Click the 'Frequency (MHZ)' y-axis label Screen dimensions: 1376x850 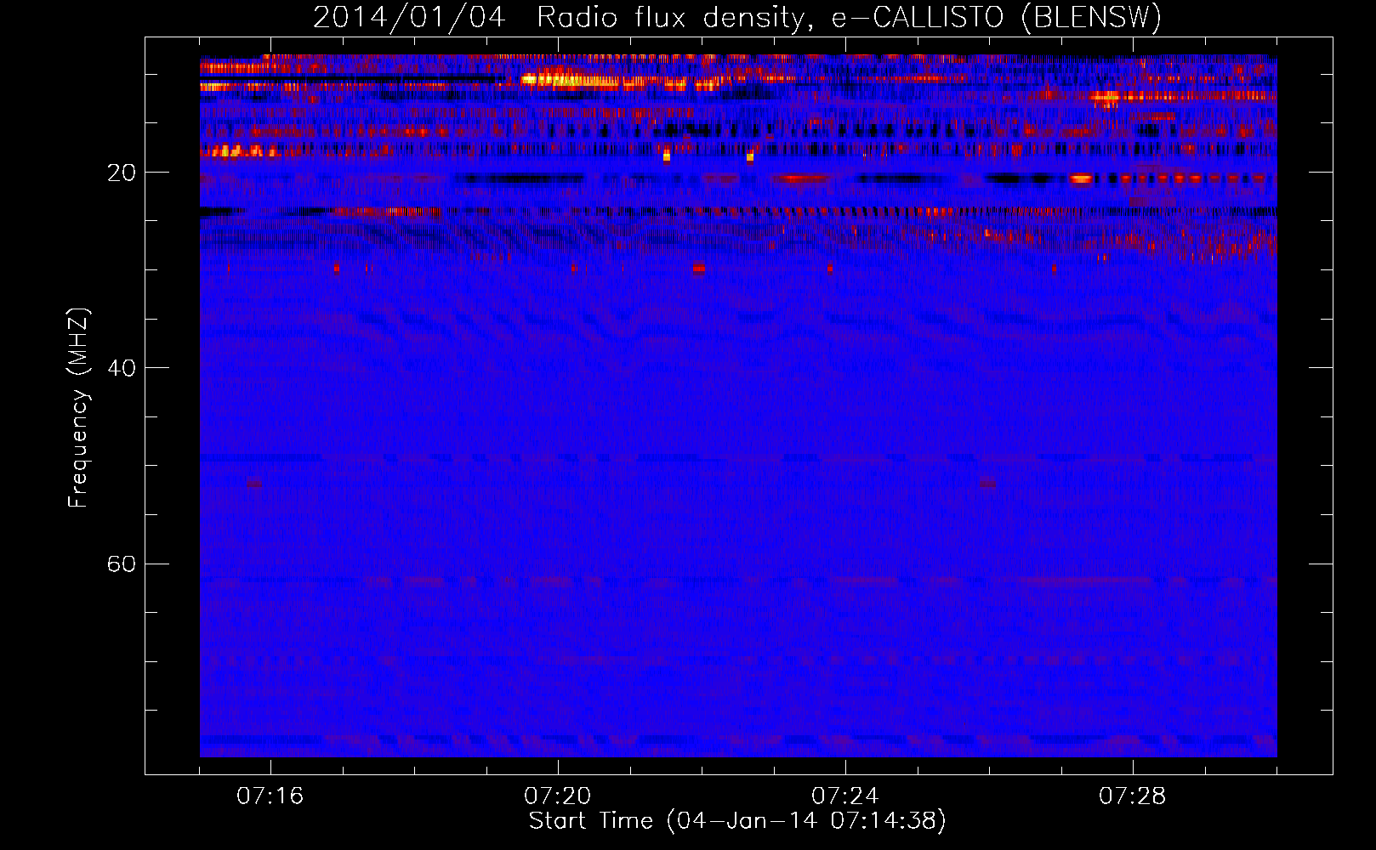click(x=78, y=408)
